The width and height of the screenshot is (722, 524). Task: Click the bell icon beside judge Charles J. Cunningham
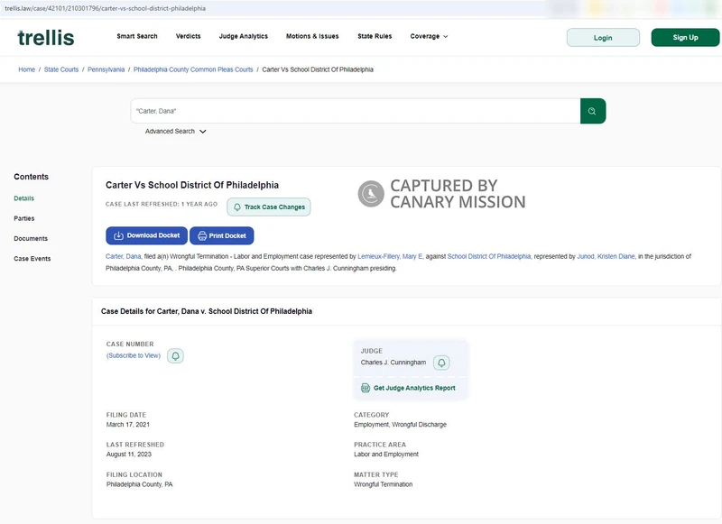[441, 363]
